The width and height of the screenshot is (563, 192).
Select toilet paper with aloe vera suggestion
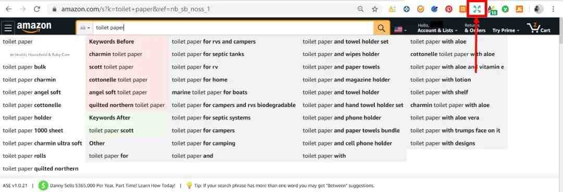pyautogui.click(x=445, y=117)
